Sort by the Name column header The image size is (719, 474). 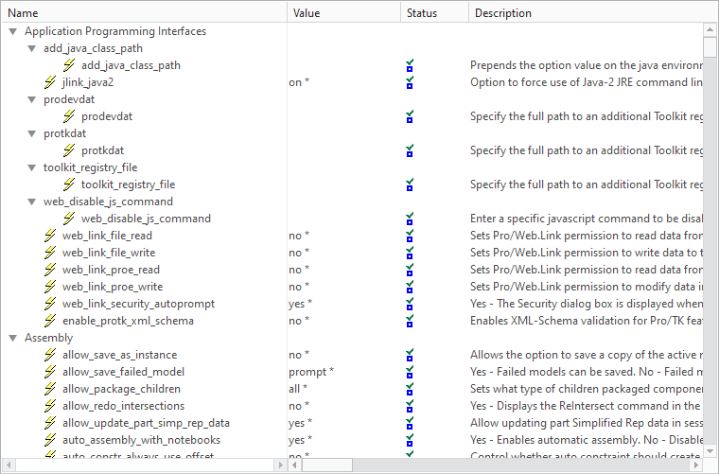click(144, 13)
